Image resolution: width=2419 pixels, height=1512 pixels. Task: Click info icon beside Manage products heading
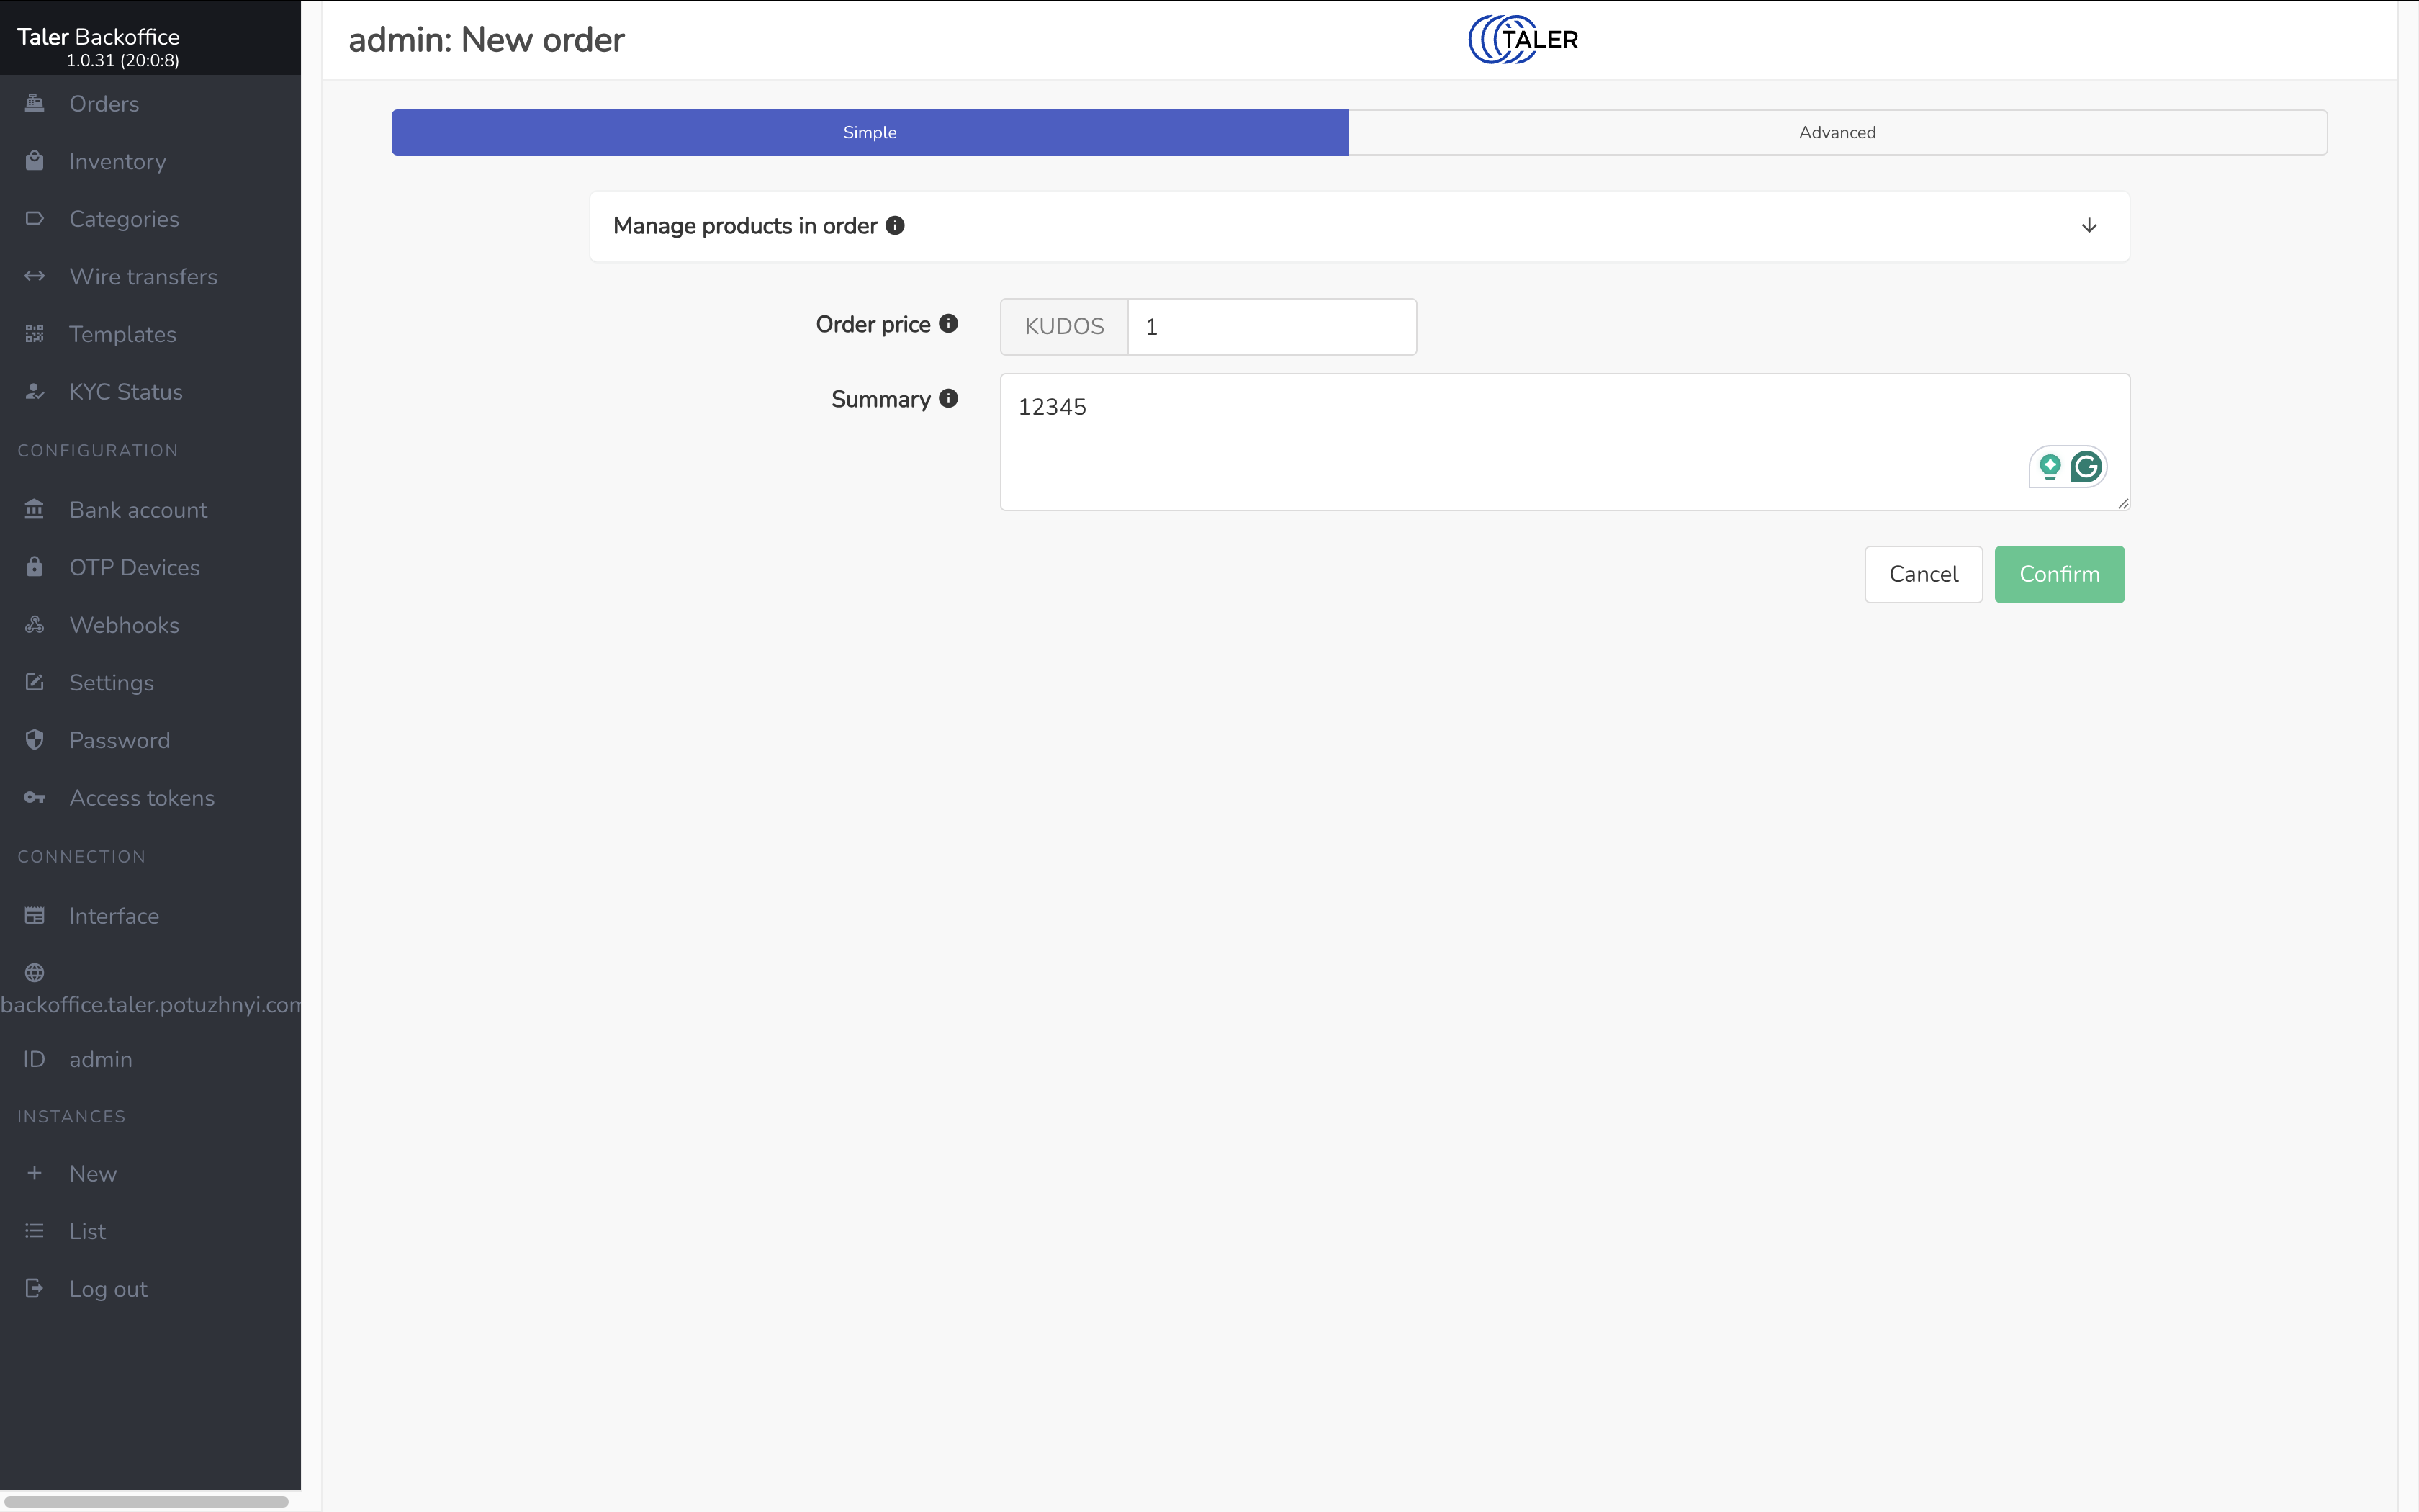(x=895, y=226)
